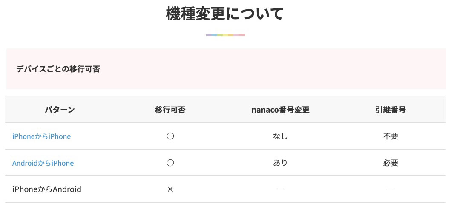
Task: Click the なし cell in the table
Action: click(280, 136)
